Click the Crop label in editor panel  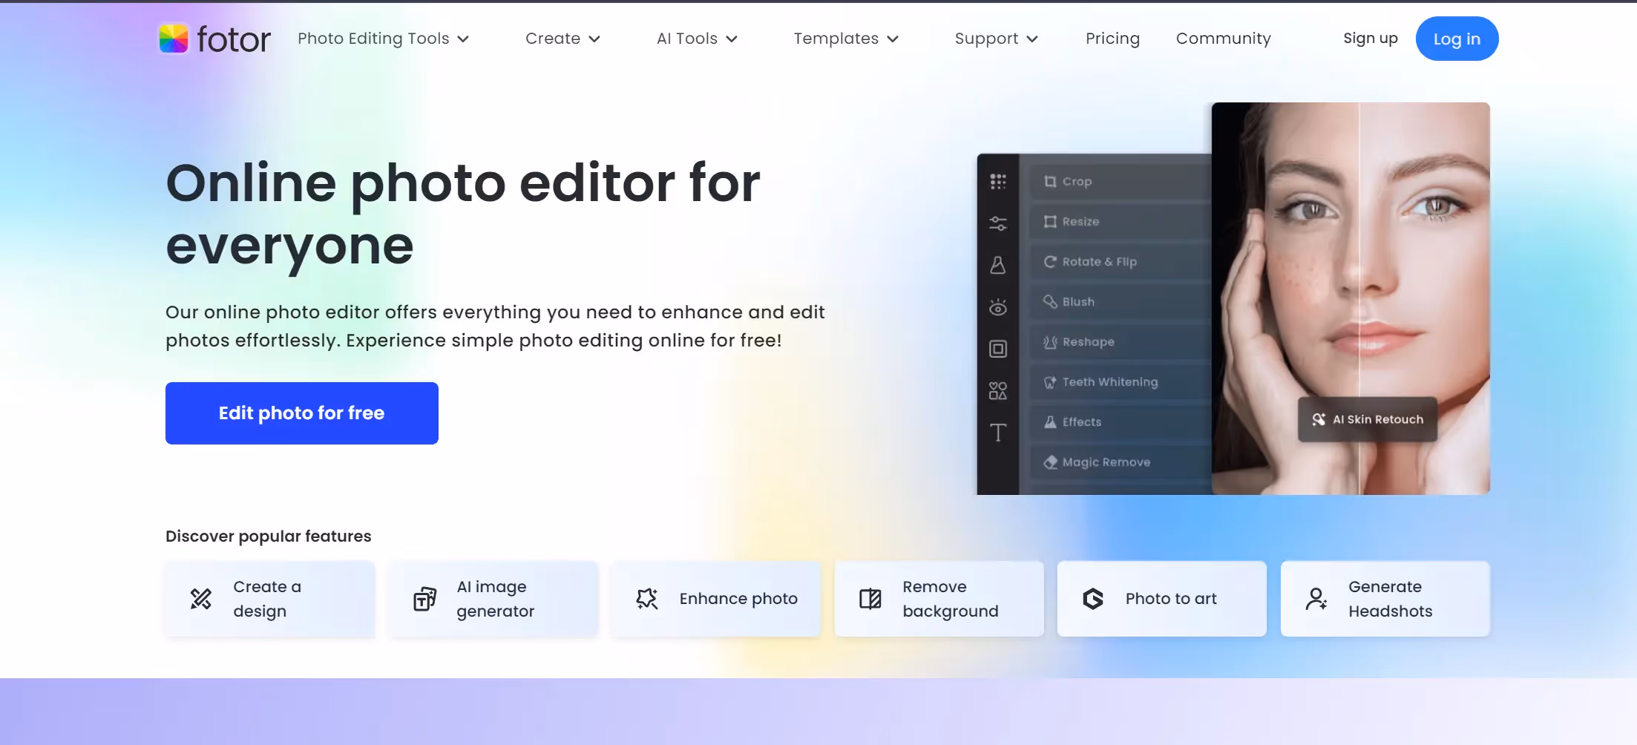coord(1077,182)
